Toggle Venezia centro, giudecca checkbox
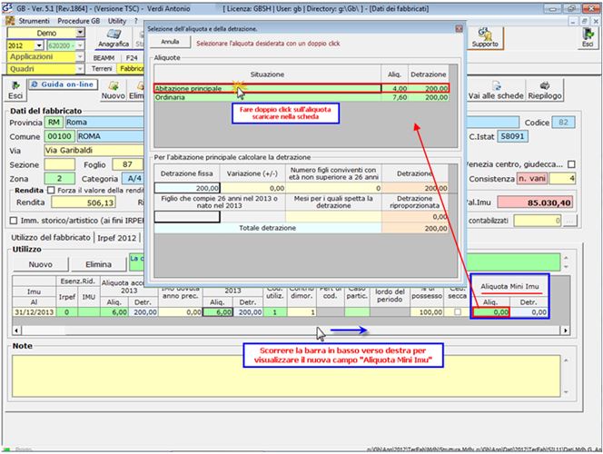 tap(571, 164)
